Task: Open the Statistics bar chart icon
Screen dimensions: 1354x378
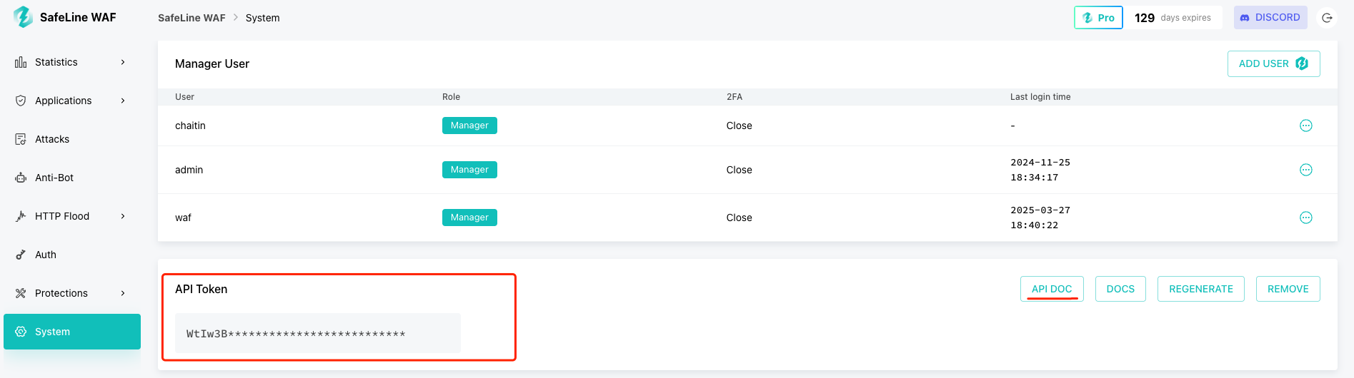Action: point(21,62)
